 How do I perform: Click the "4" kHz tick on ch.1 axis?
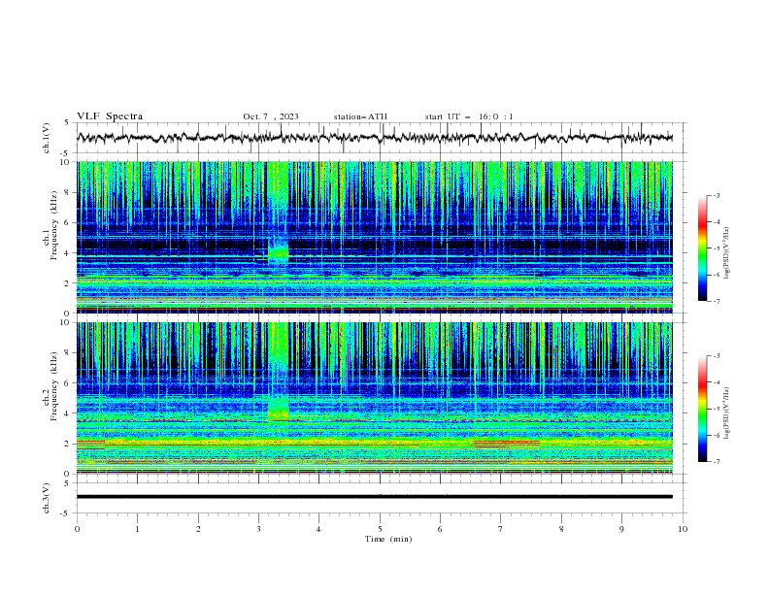(68, 253)
